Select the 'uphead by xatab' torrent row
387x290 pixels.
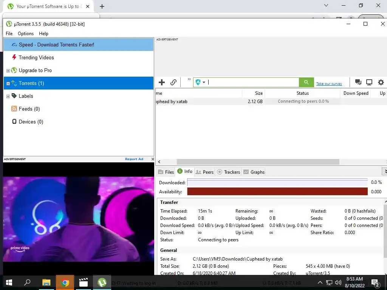[x=271, y=101]
